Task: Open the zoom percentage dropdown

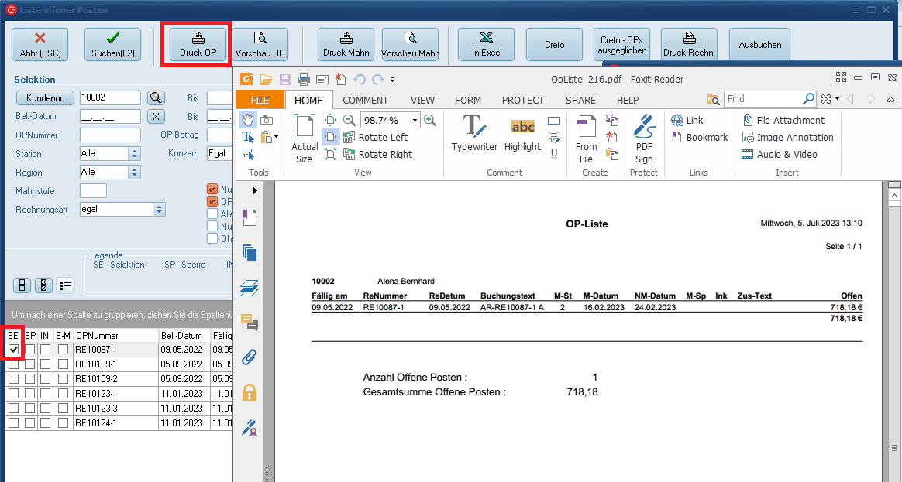Action: click(415, 120)
